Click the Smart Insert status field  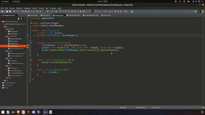point(141,107)
